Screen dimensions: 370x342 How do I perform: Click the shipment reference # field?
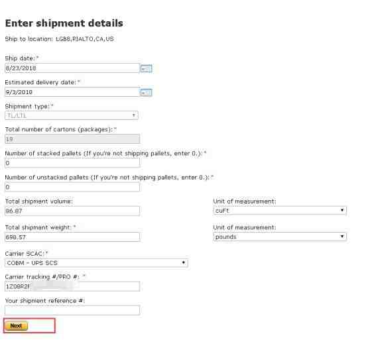point(72,310)
